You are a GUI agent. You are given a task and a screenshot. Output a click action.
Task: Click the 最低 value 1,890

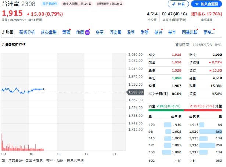[x=176, y=78]
